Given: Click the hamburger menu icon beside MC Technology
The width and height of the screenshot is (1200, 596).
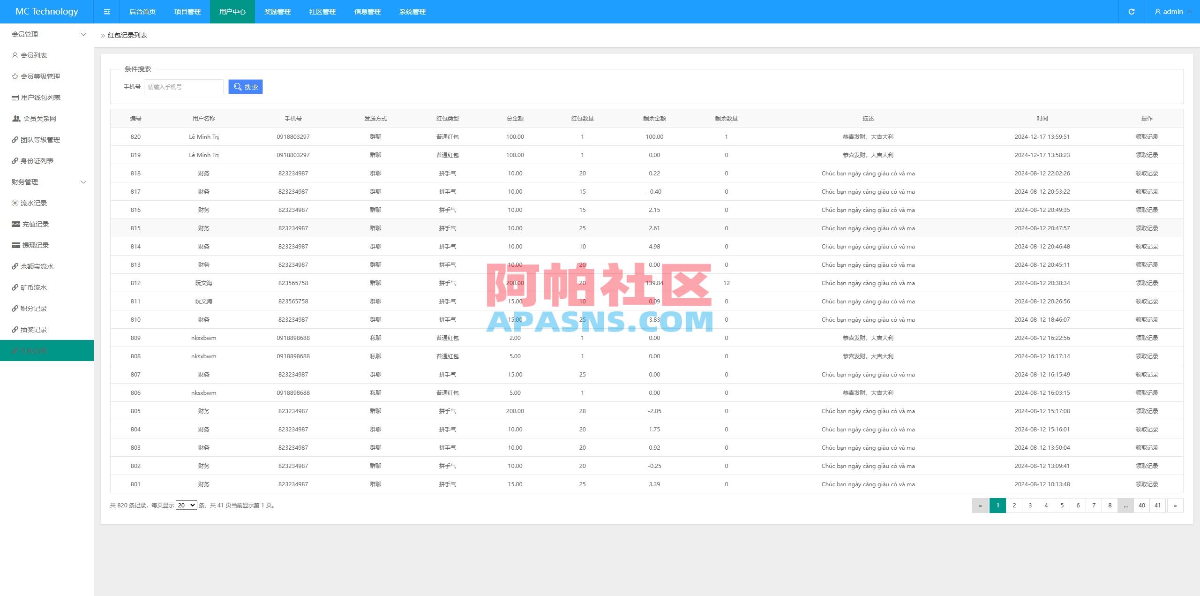Looking at the screenshot, I should tap(107, 11).
